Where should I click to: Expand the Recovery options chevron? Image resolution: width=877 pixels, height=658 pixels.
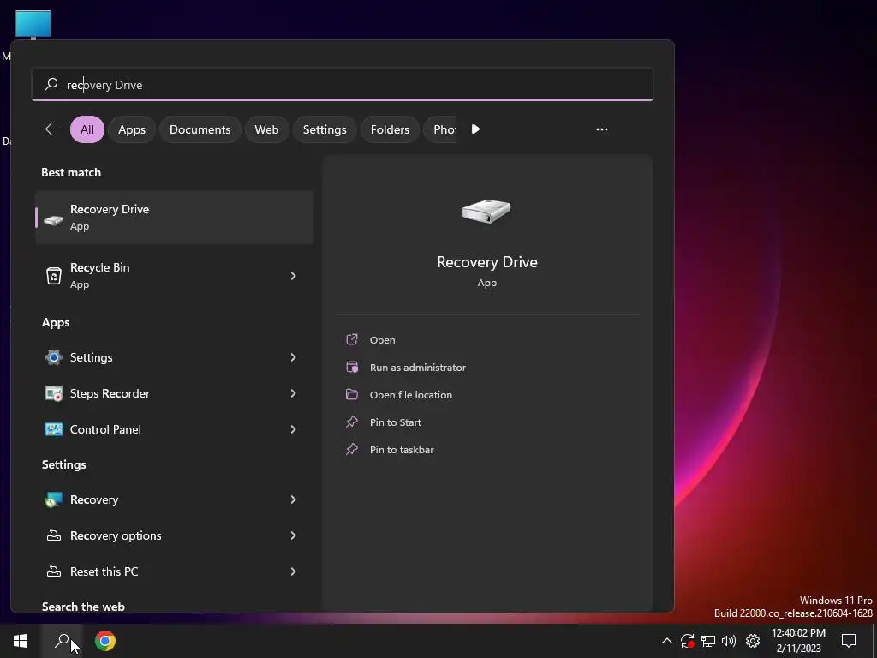[293, 535]
